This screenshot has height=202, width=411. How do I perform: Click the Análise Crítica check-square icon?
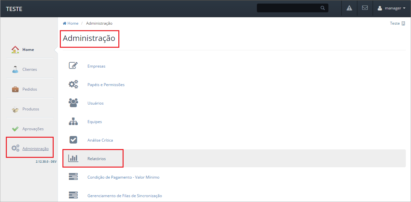point(73,140)
